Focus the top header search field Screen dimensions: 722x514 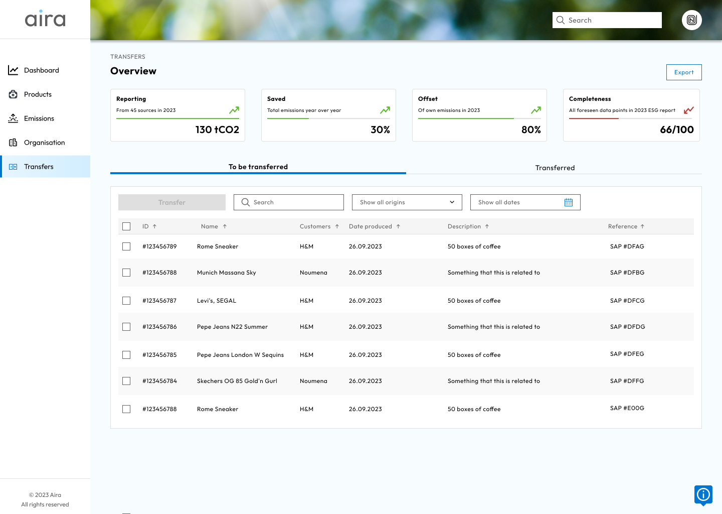click(x=607, y=20)
